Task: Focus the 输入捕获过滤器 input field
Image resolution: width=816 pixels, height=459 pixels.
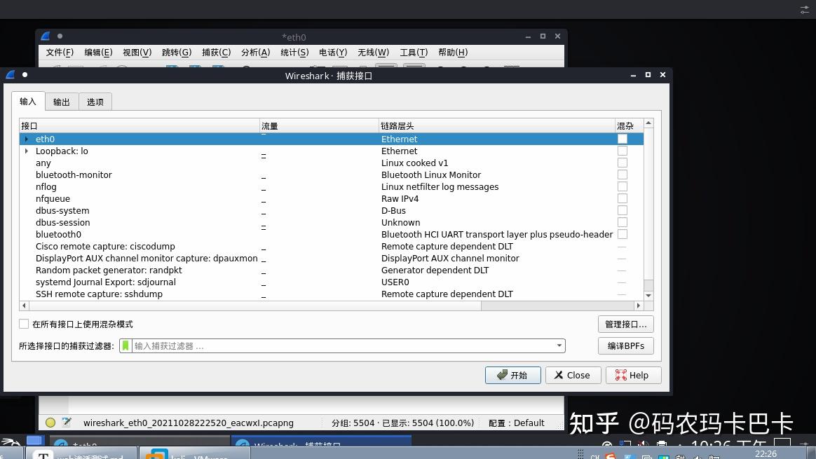Action: (344, 345)
